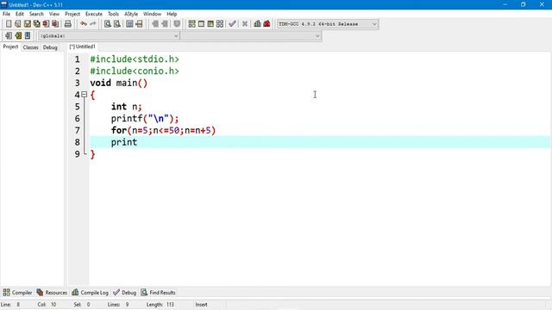Click the for(n=5;n<=50;n=n+5) line
The height and width of the screenshot is (310, 552).
[163, 130]
